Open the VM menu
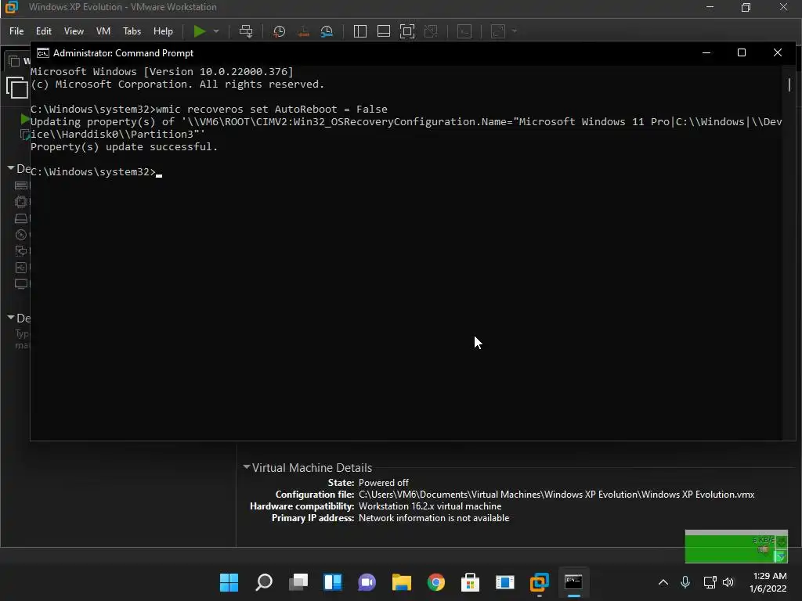Screen dimensions: 802x601 [103, 31]
